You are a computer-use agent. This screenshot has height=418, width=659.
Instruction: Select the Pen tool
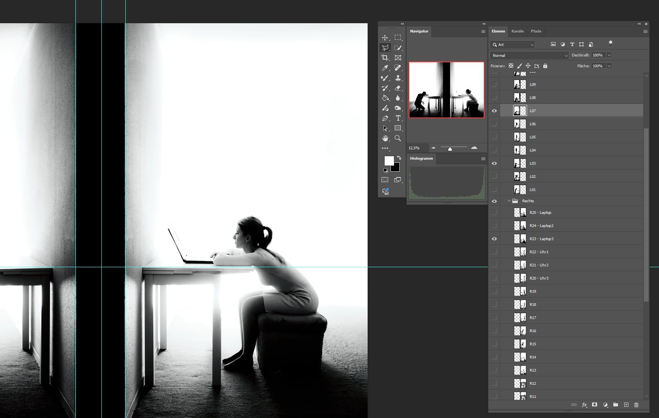(385, 118)
